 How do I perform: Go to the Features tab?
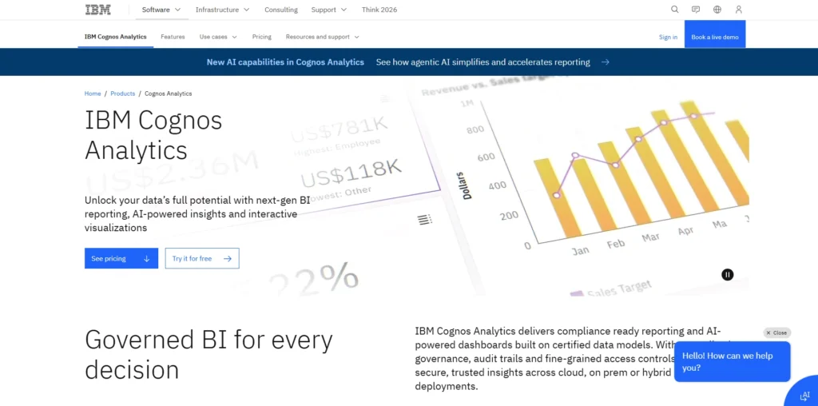[173, 37]
